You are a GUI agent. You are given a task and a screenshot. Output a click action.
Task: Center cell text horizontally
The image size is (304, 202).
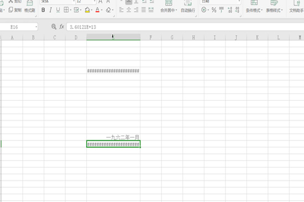[129, 10]
